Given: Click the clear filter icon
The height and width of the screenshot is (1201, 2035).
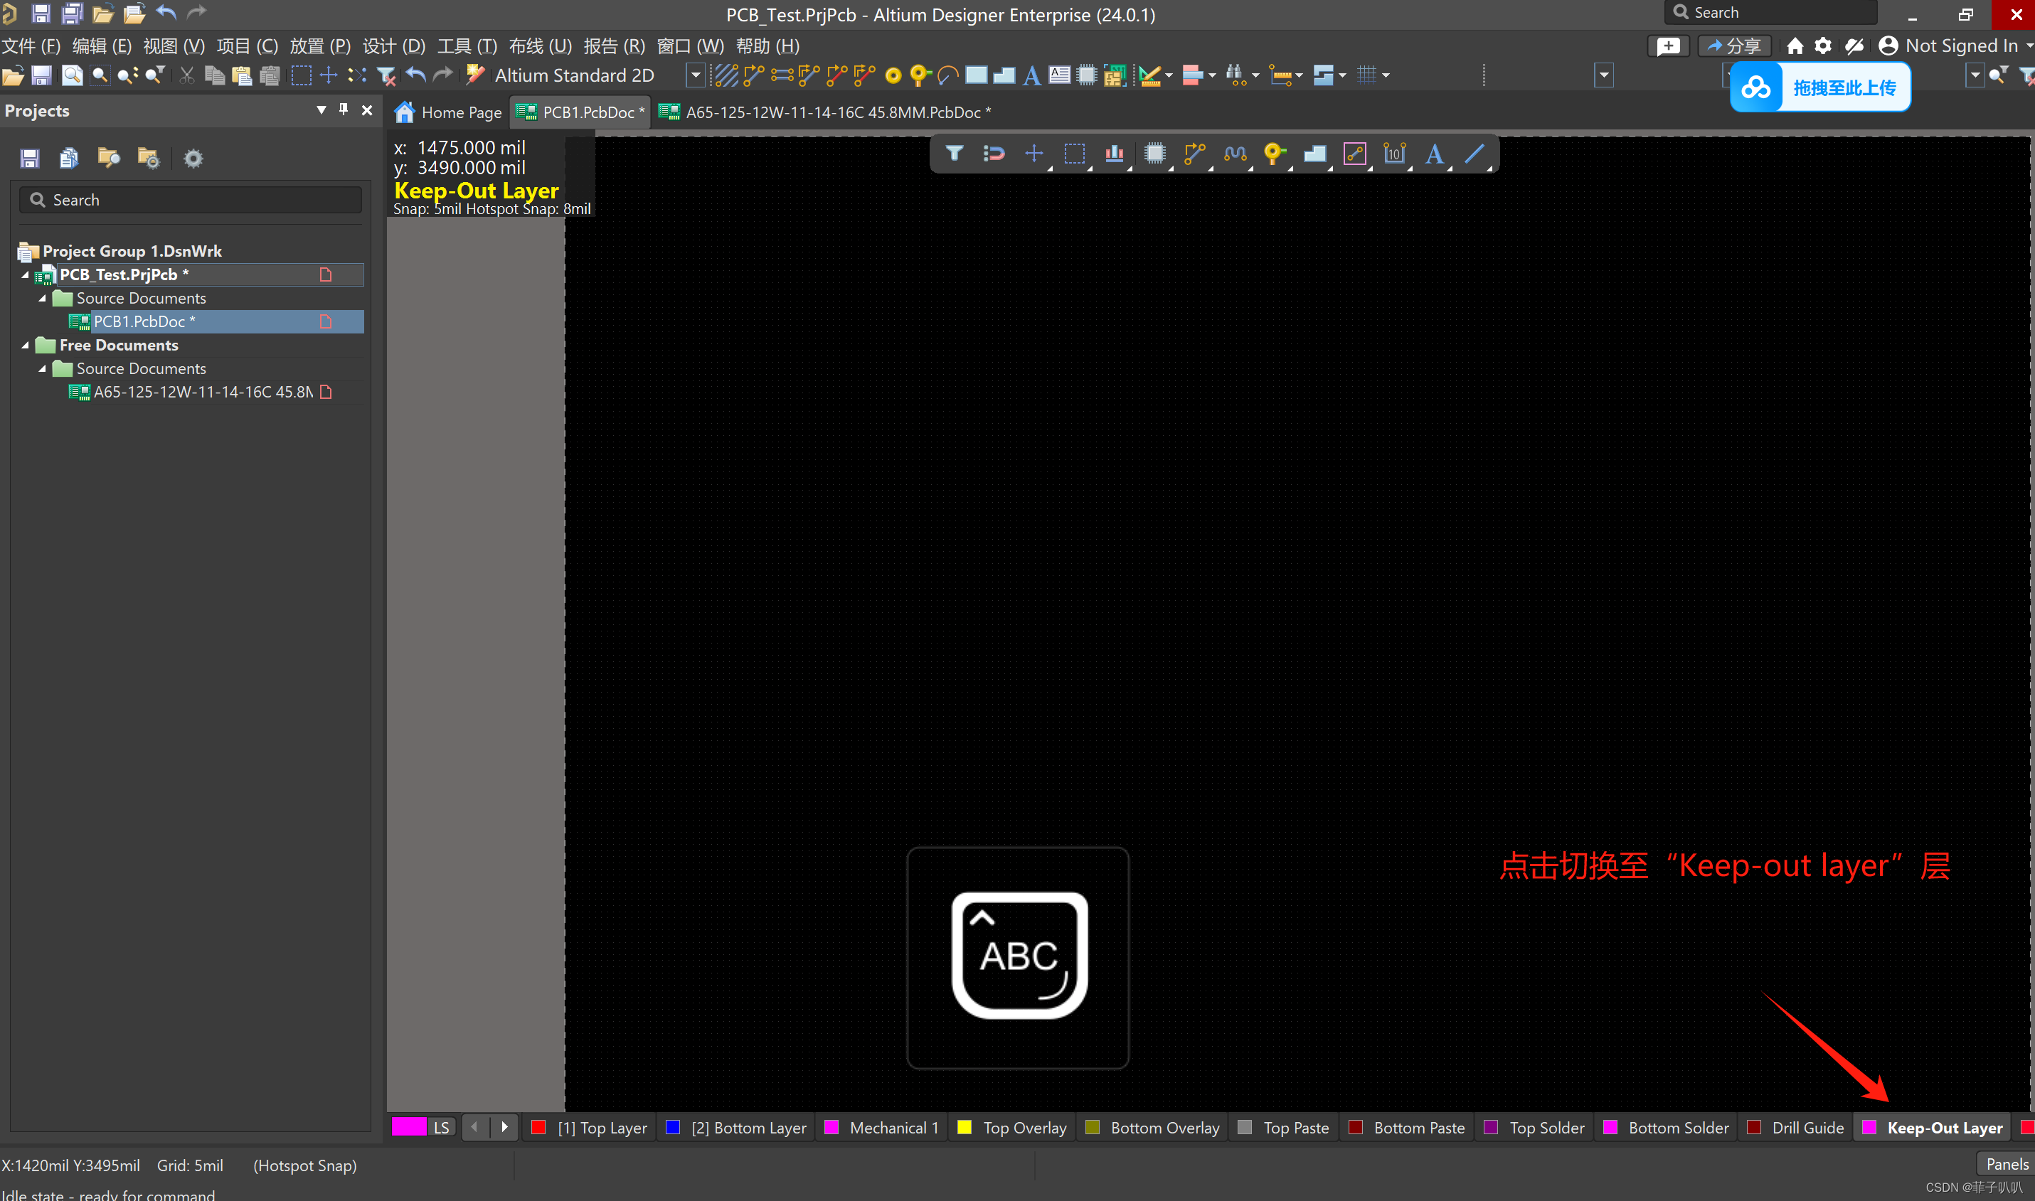Looking at the screenshot, I should [x=387, y=76].
